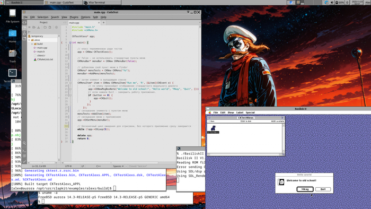The image size is (371, 209).
Task: Open the Label menu in Basilisk II
Action: click(240, 112)
